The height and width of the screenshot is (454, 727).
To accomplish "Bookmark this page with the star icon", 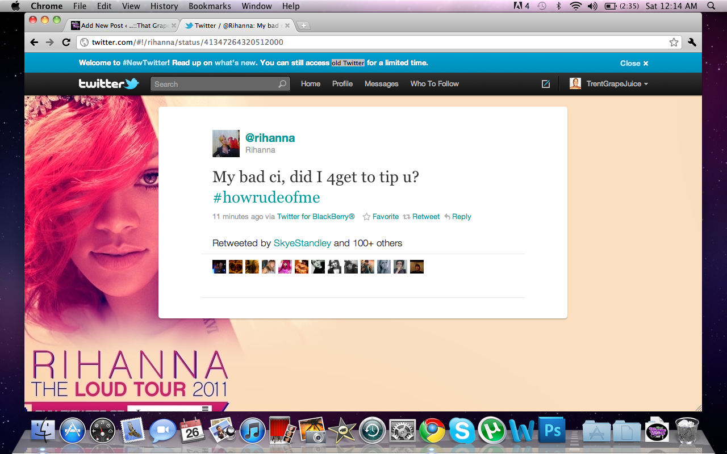I will (674, 43).
